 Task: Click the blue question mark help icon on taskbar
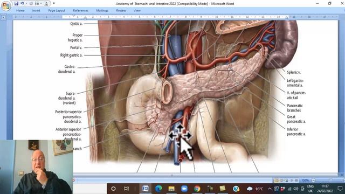(236, 189)
